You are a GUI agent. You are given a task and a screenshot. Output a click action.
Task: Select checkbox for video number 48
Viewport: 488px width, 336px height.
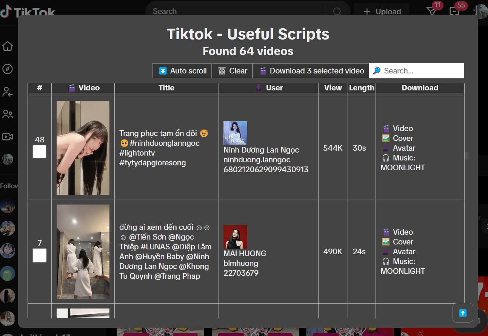[40, 152]
